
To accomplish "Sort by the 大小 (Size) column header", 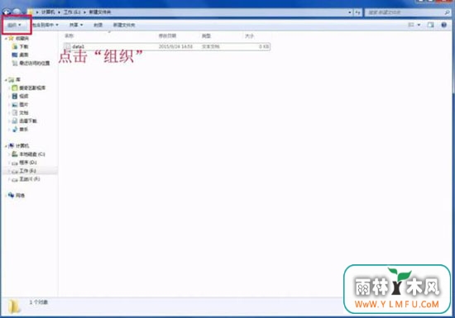I will [249, 36].
